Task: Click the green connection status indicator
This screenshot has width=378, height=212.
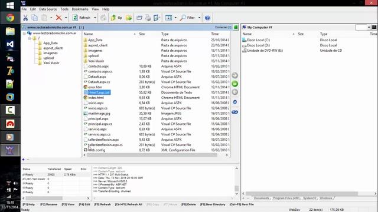Action: 236,27
